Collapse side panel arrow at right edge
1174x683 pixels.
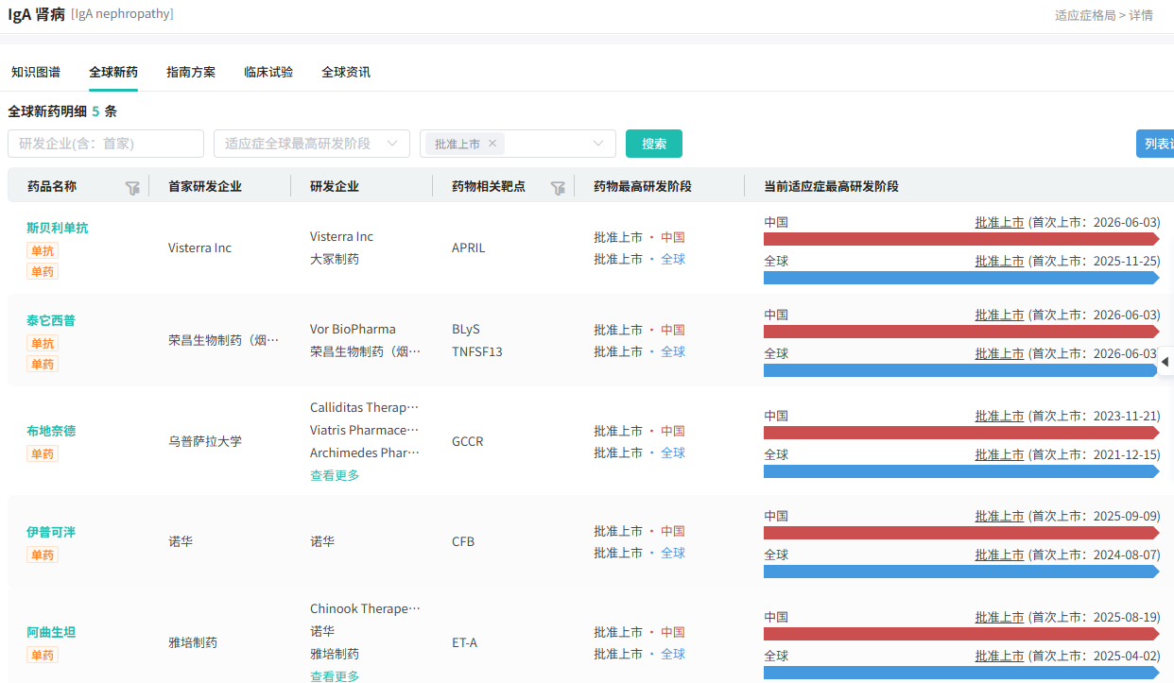click(x=1165, y=362)
